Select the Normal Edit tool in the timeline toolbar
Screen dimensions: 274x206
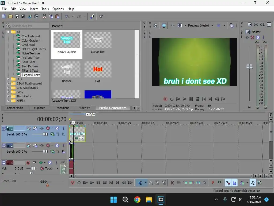(x=140, y=183)
